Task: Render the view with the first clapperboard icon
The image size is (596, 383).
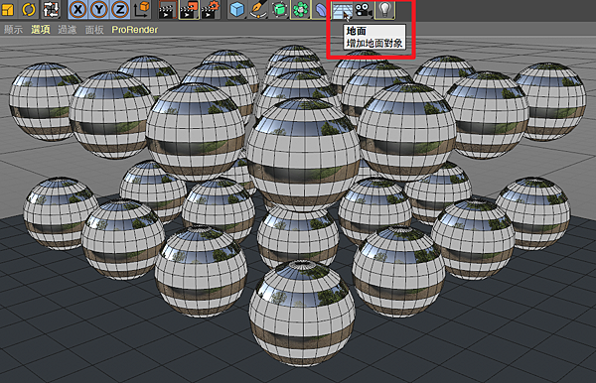Action: [x=167, y=10]
